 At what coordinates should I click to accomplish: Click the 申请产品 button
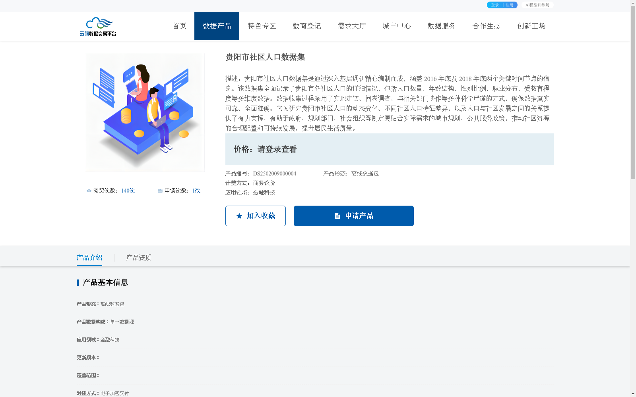(354, 216)
